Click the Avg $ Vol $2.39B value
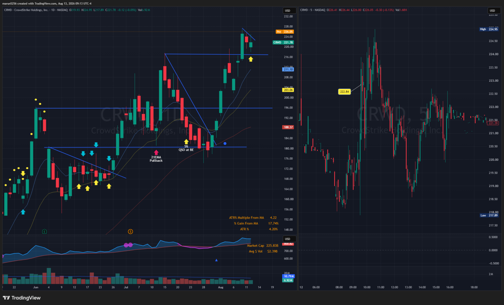The image size is (504, 305). [x=272, y=252]
